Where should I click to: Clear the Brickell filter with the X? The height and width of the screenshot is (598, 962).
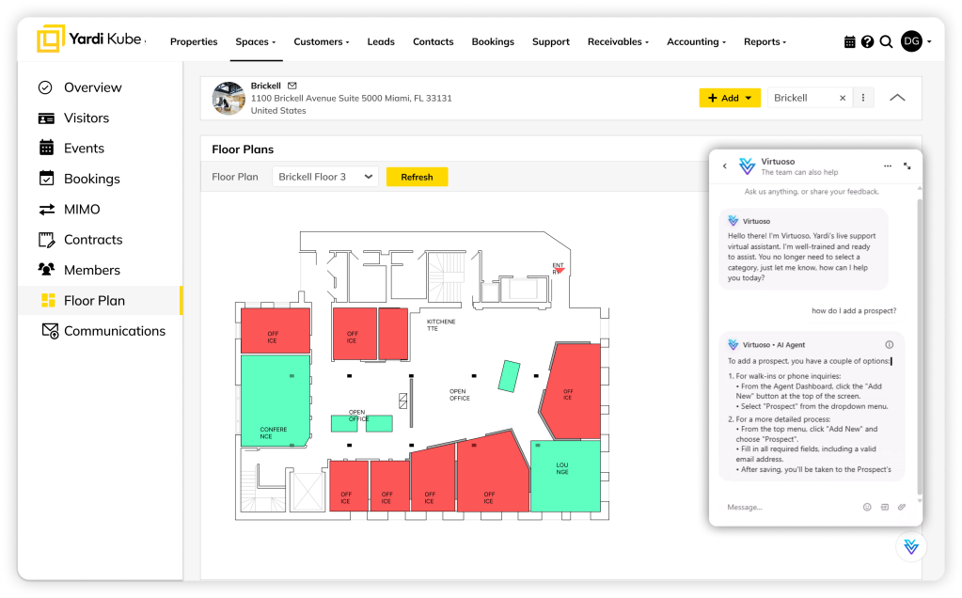[x=843, y=98]
